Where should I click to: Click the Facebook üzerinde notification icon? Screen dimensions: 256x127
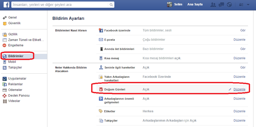point(101,30)
